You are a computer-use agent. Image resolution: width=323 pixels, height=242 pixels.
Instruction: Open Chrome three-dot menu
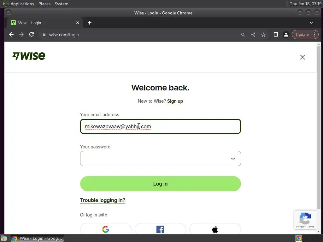click(x=314, y=35)
